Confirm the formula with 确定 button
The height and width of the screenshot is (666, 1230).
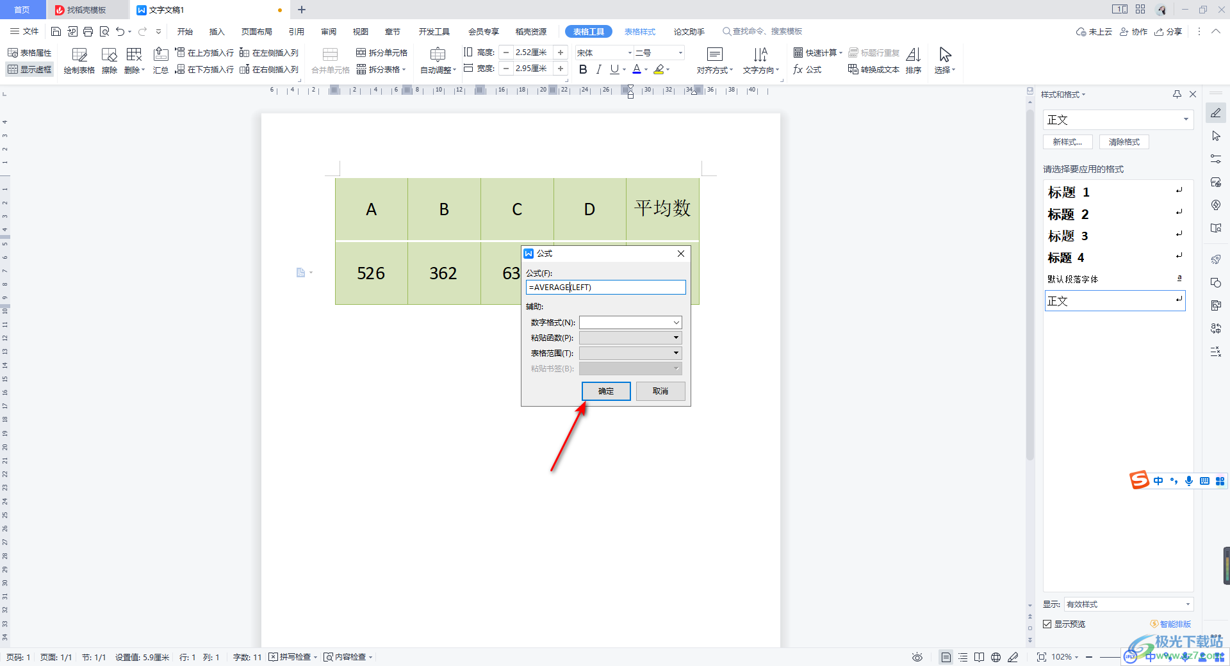pyautogui.click(x=606, y=391)
